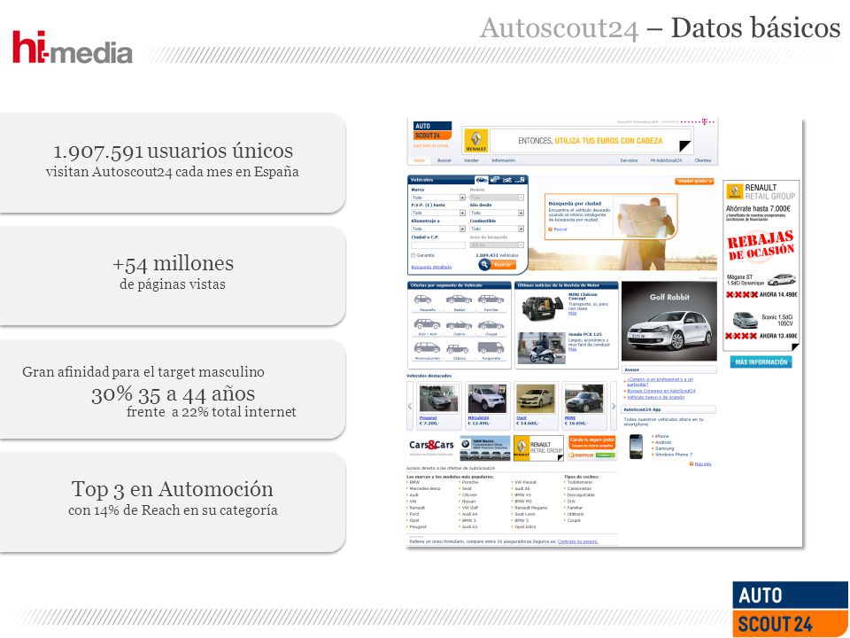
Task: Open the Búsqueda detallada link
Action: click(431, 267)
